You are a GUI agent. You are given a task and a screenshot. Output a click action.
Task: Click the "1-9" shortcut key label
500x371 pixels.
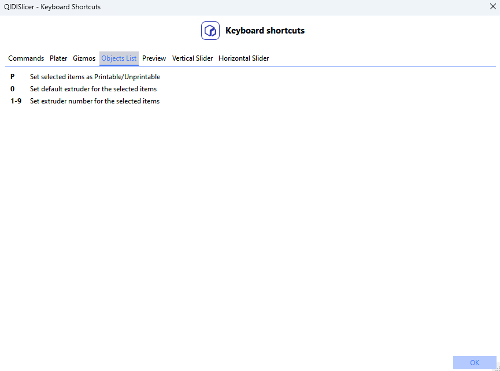pyautogui.click(x=16, y=101)
